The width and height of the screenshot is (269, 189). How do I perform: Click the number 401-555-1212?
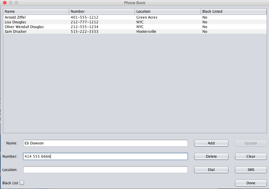point(84,17)
